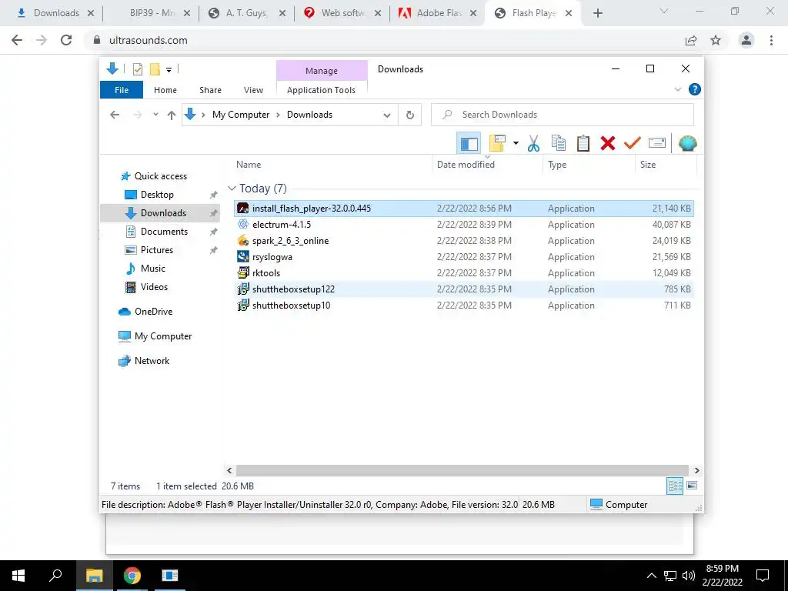Open Network in navigation pane
Screen dimensions: 788x591
click(152, 361)
